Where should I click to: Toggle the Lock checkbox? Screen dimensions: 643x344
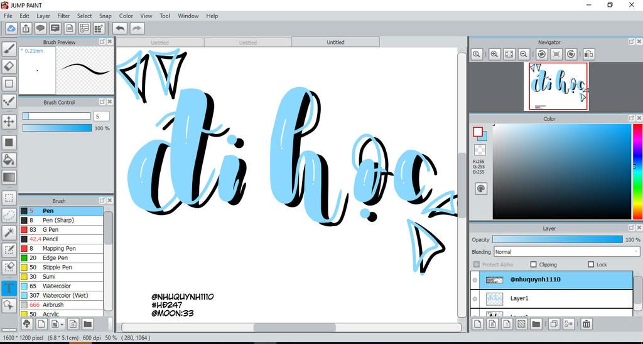click(x=591, y=264)
